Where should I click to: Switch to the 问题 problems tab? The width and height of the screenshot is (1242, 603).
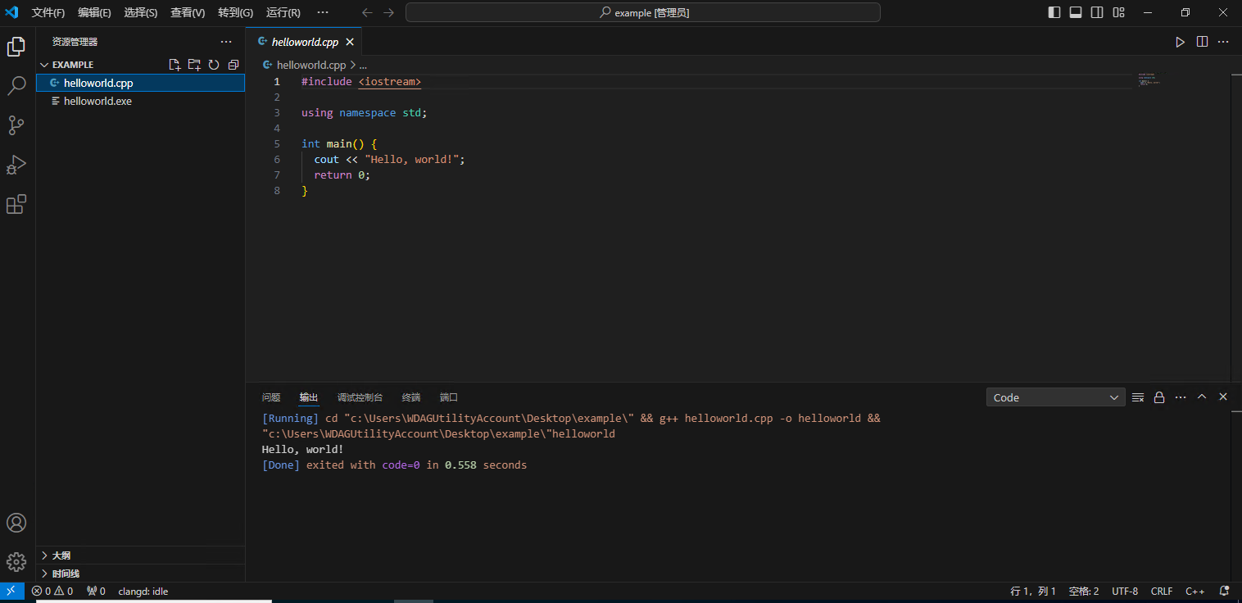271,397
